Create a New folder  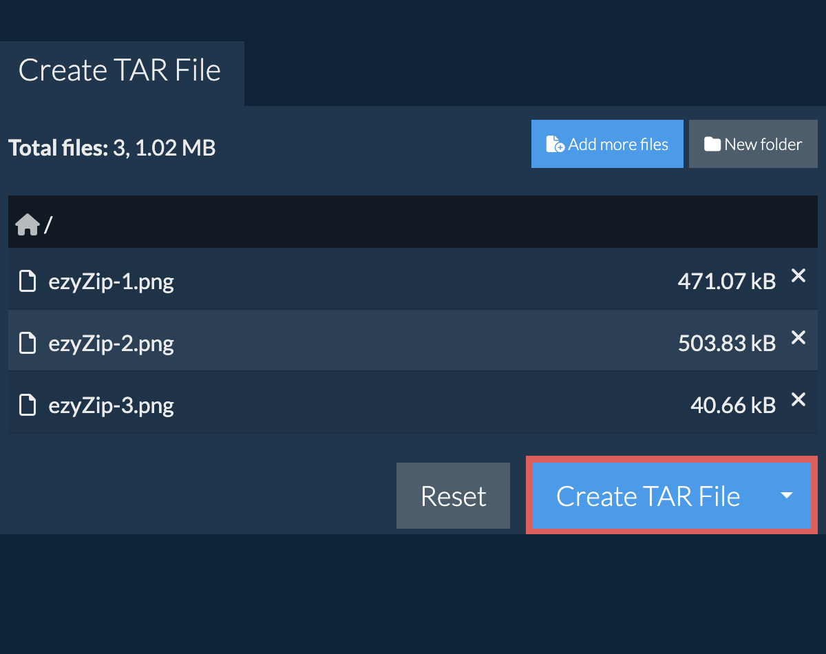pos(753,144)
